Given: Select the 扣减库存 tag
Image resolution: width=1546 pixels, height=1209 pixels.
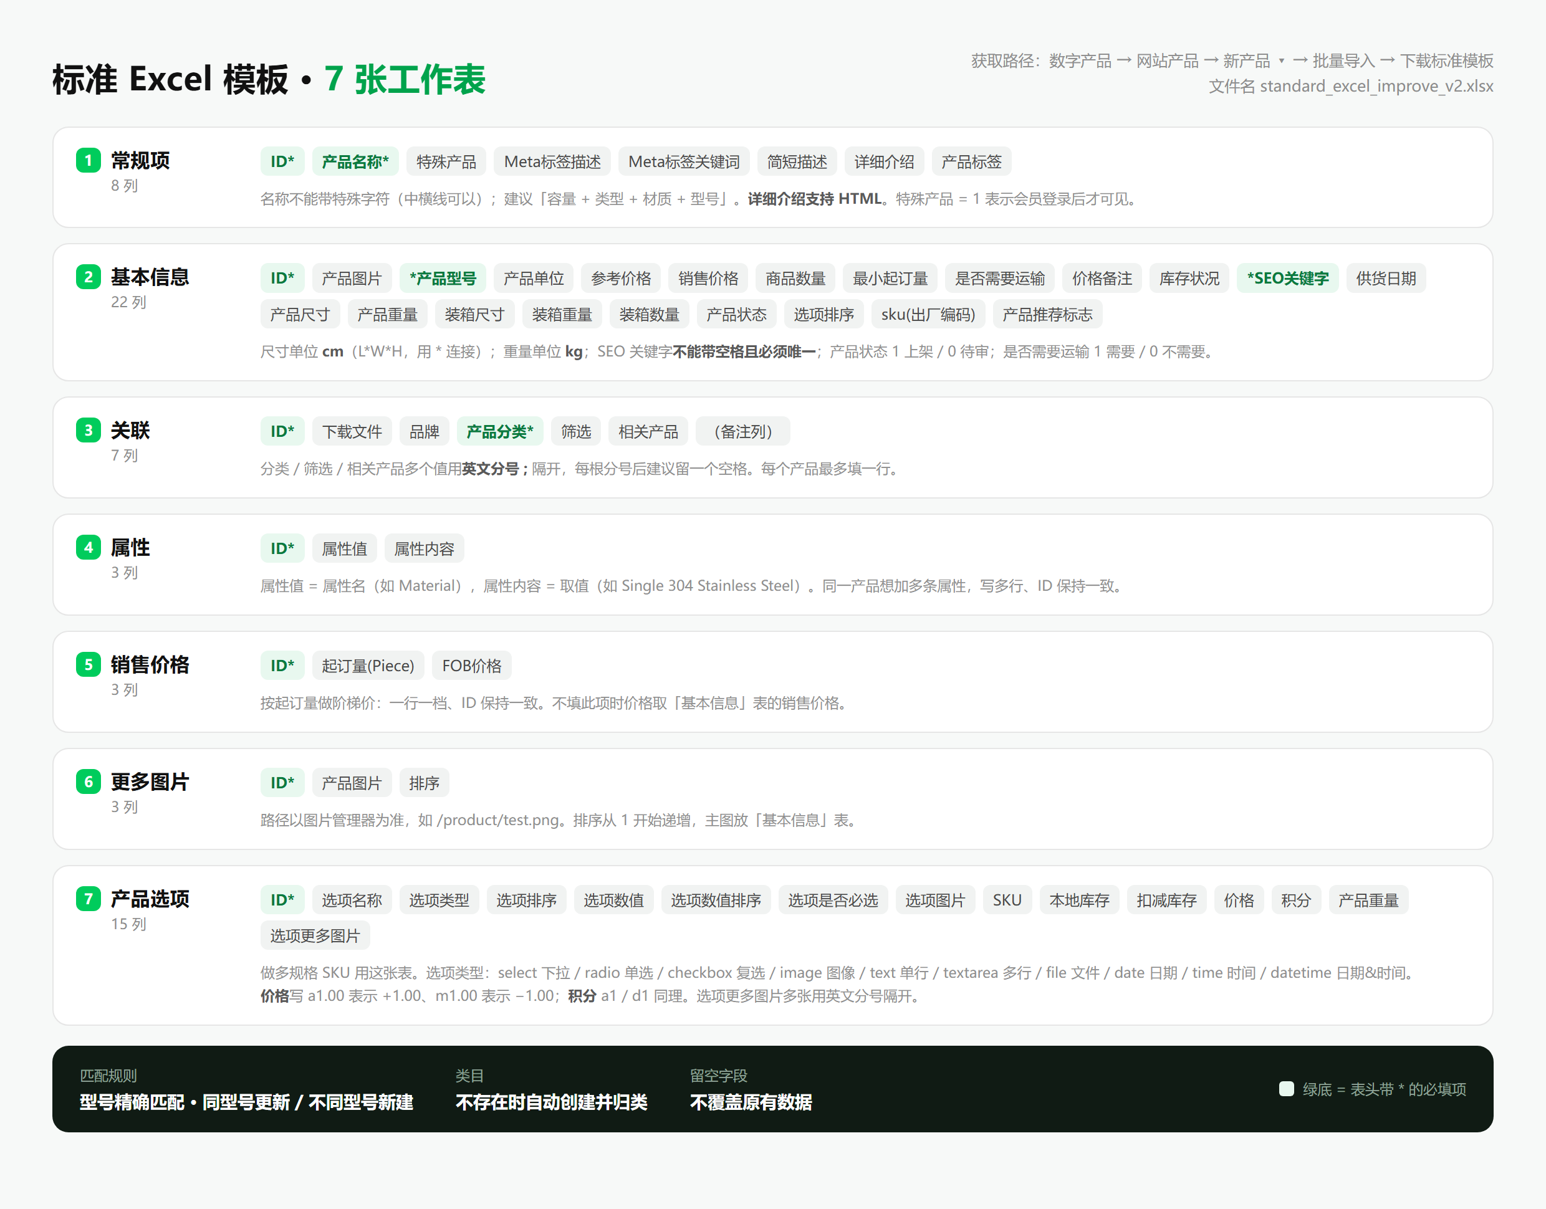Looking at the screenshot, I should (1166, 900).
